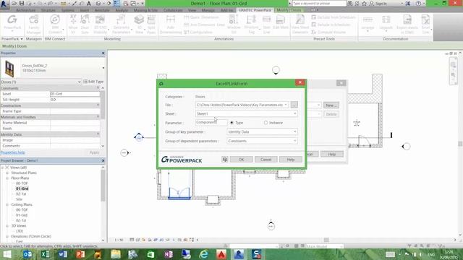Open Word from the taskbar
The width and height of the screenshot is (463, 260).
(63, 254)
